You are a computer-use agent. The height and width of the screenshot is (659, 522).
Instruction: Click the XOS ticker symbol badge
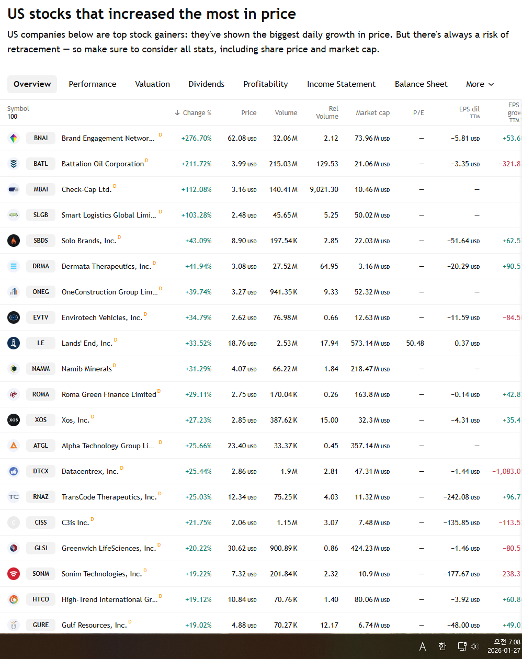pyautogui.click(x=41, y=420)
